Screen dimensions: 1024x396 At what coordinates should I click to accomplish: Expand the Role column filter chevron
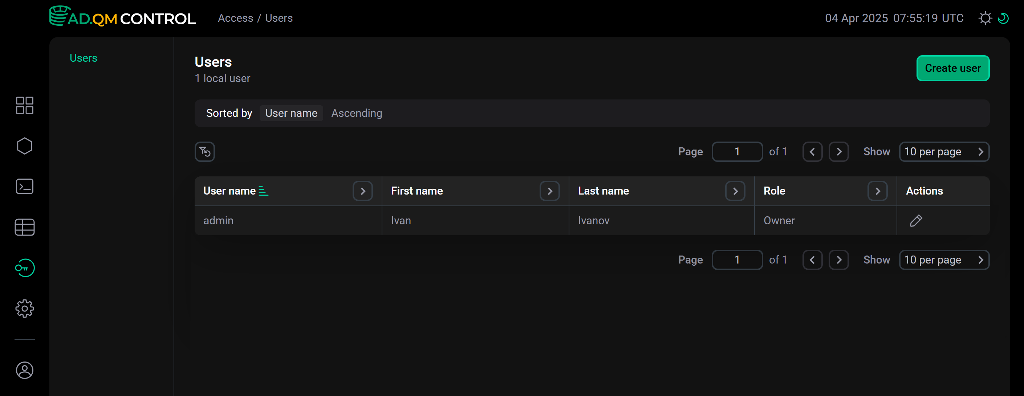tap(878, 191)
